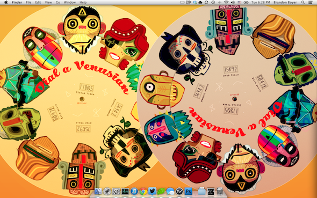Screen dimensions: 317x198
Task: Open the black cloud menu bar icon
Action: point(200,3)
